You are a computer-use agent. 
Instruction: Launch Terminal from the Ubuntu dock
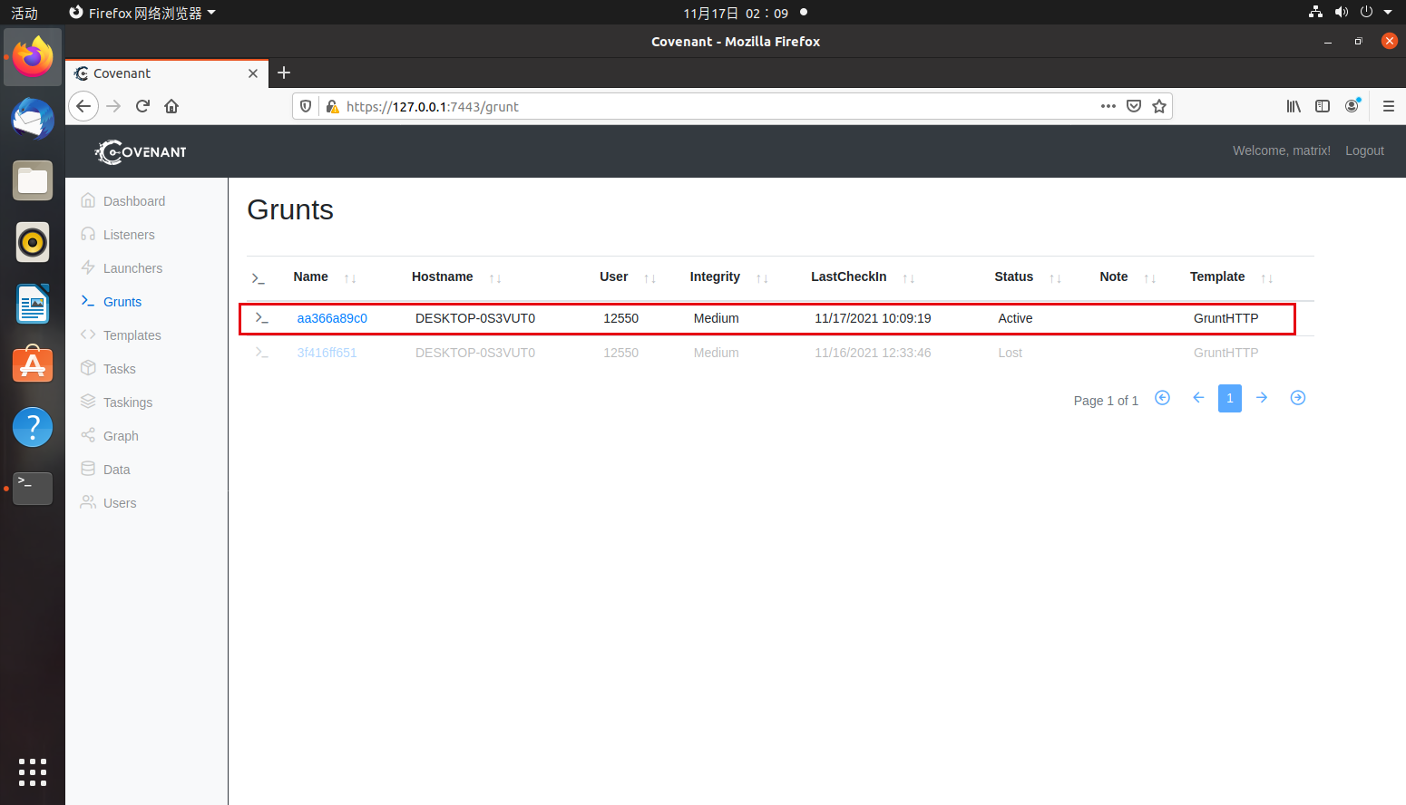[33, 488]
